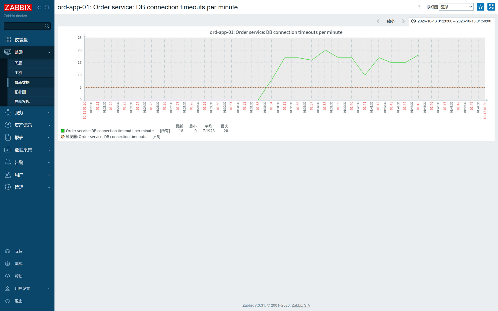Image resolution: width=498 pixels, height=311 pixels.
Task: Click the 监测 monitoring screen icon
Action: click(x=8, y=52)
